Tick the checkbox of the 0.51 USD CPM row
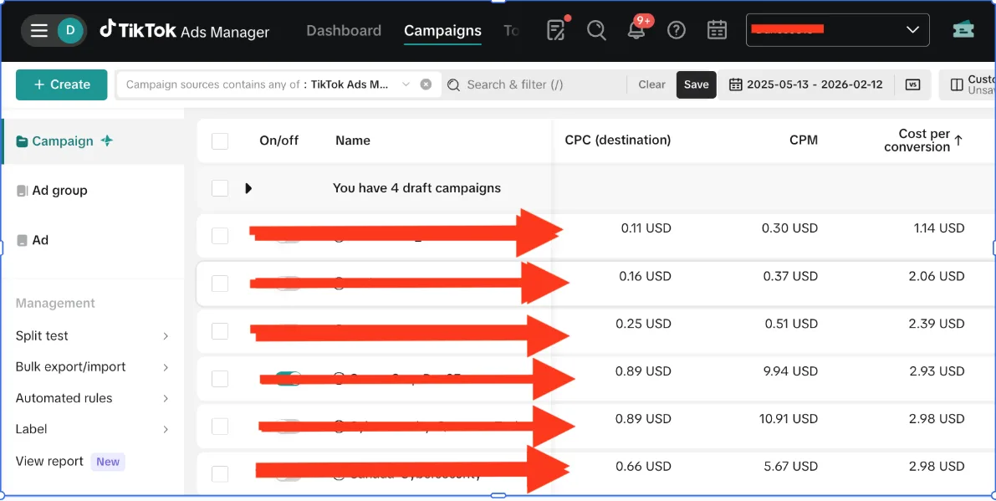 coord(220,331)
